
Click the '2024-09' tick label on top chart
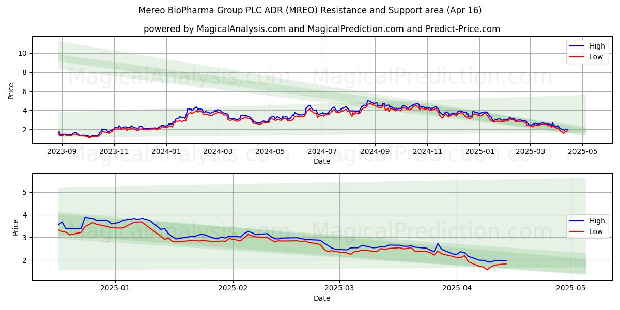click(x=375, y=152)
